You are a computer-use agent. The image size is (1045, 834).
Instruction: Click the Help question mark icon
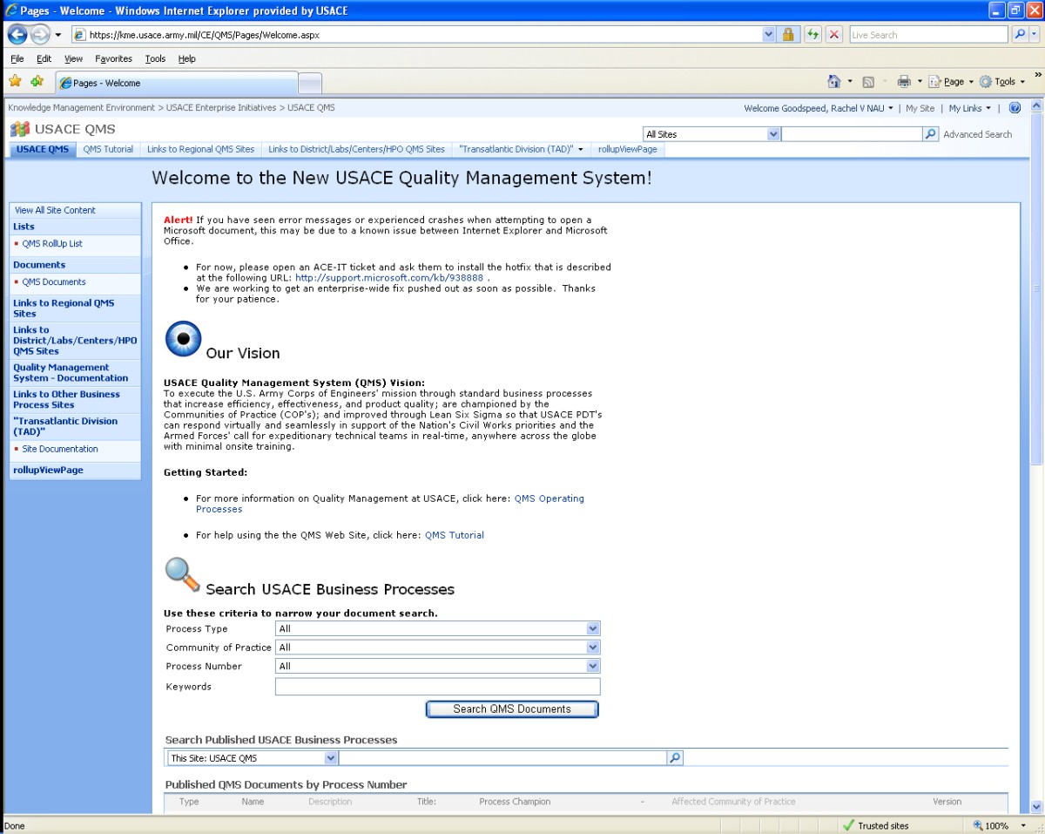(x=1014, y=108)
